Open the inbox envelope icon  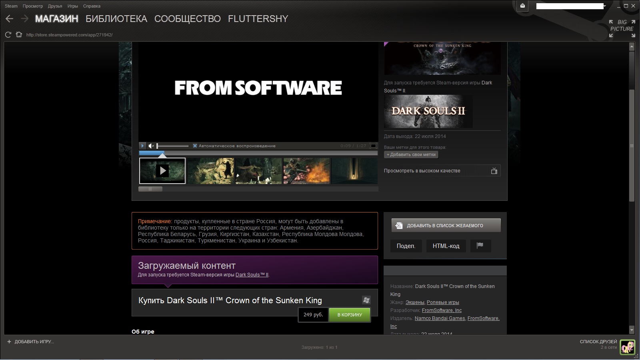pyautogui.click(x=522, y=6)
